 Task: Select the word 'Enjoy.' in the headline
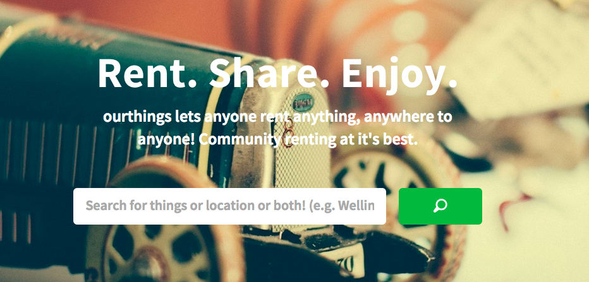click(x=399, y=75)
